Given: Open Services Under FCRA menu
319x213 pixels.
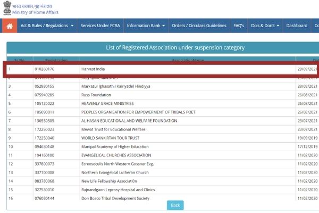Looking at the screenshot, I should [x=99, y=26].
